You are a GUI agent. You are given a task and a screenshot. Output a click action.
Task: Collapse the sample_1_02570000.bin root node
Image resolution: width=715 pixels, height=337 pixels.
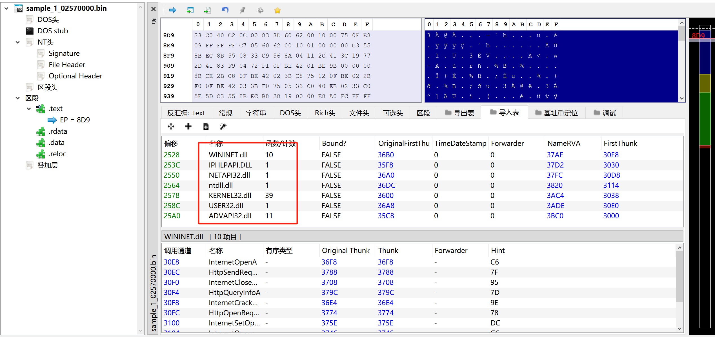(x=6, y=8)
